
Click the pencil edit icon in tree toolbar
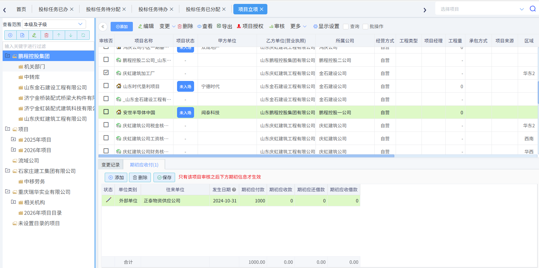pyautogui.click(x=34, y=35)
